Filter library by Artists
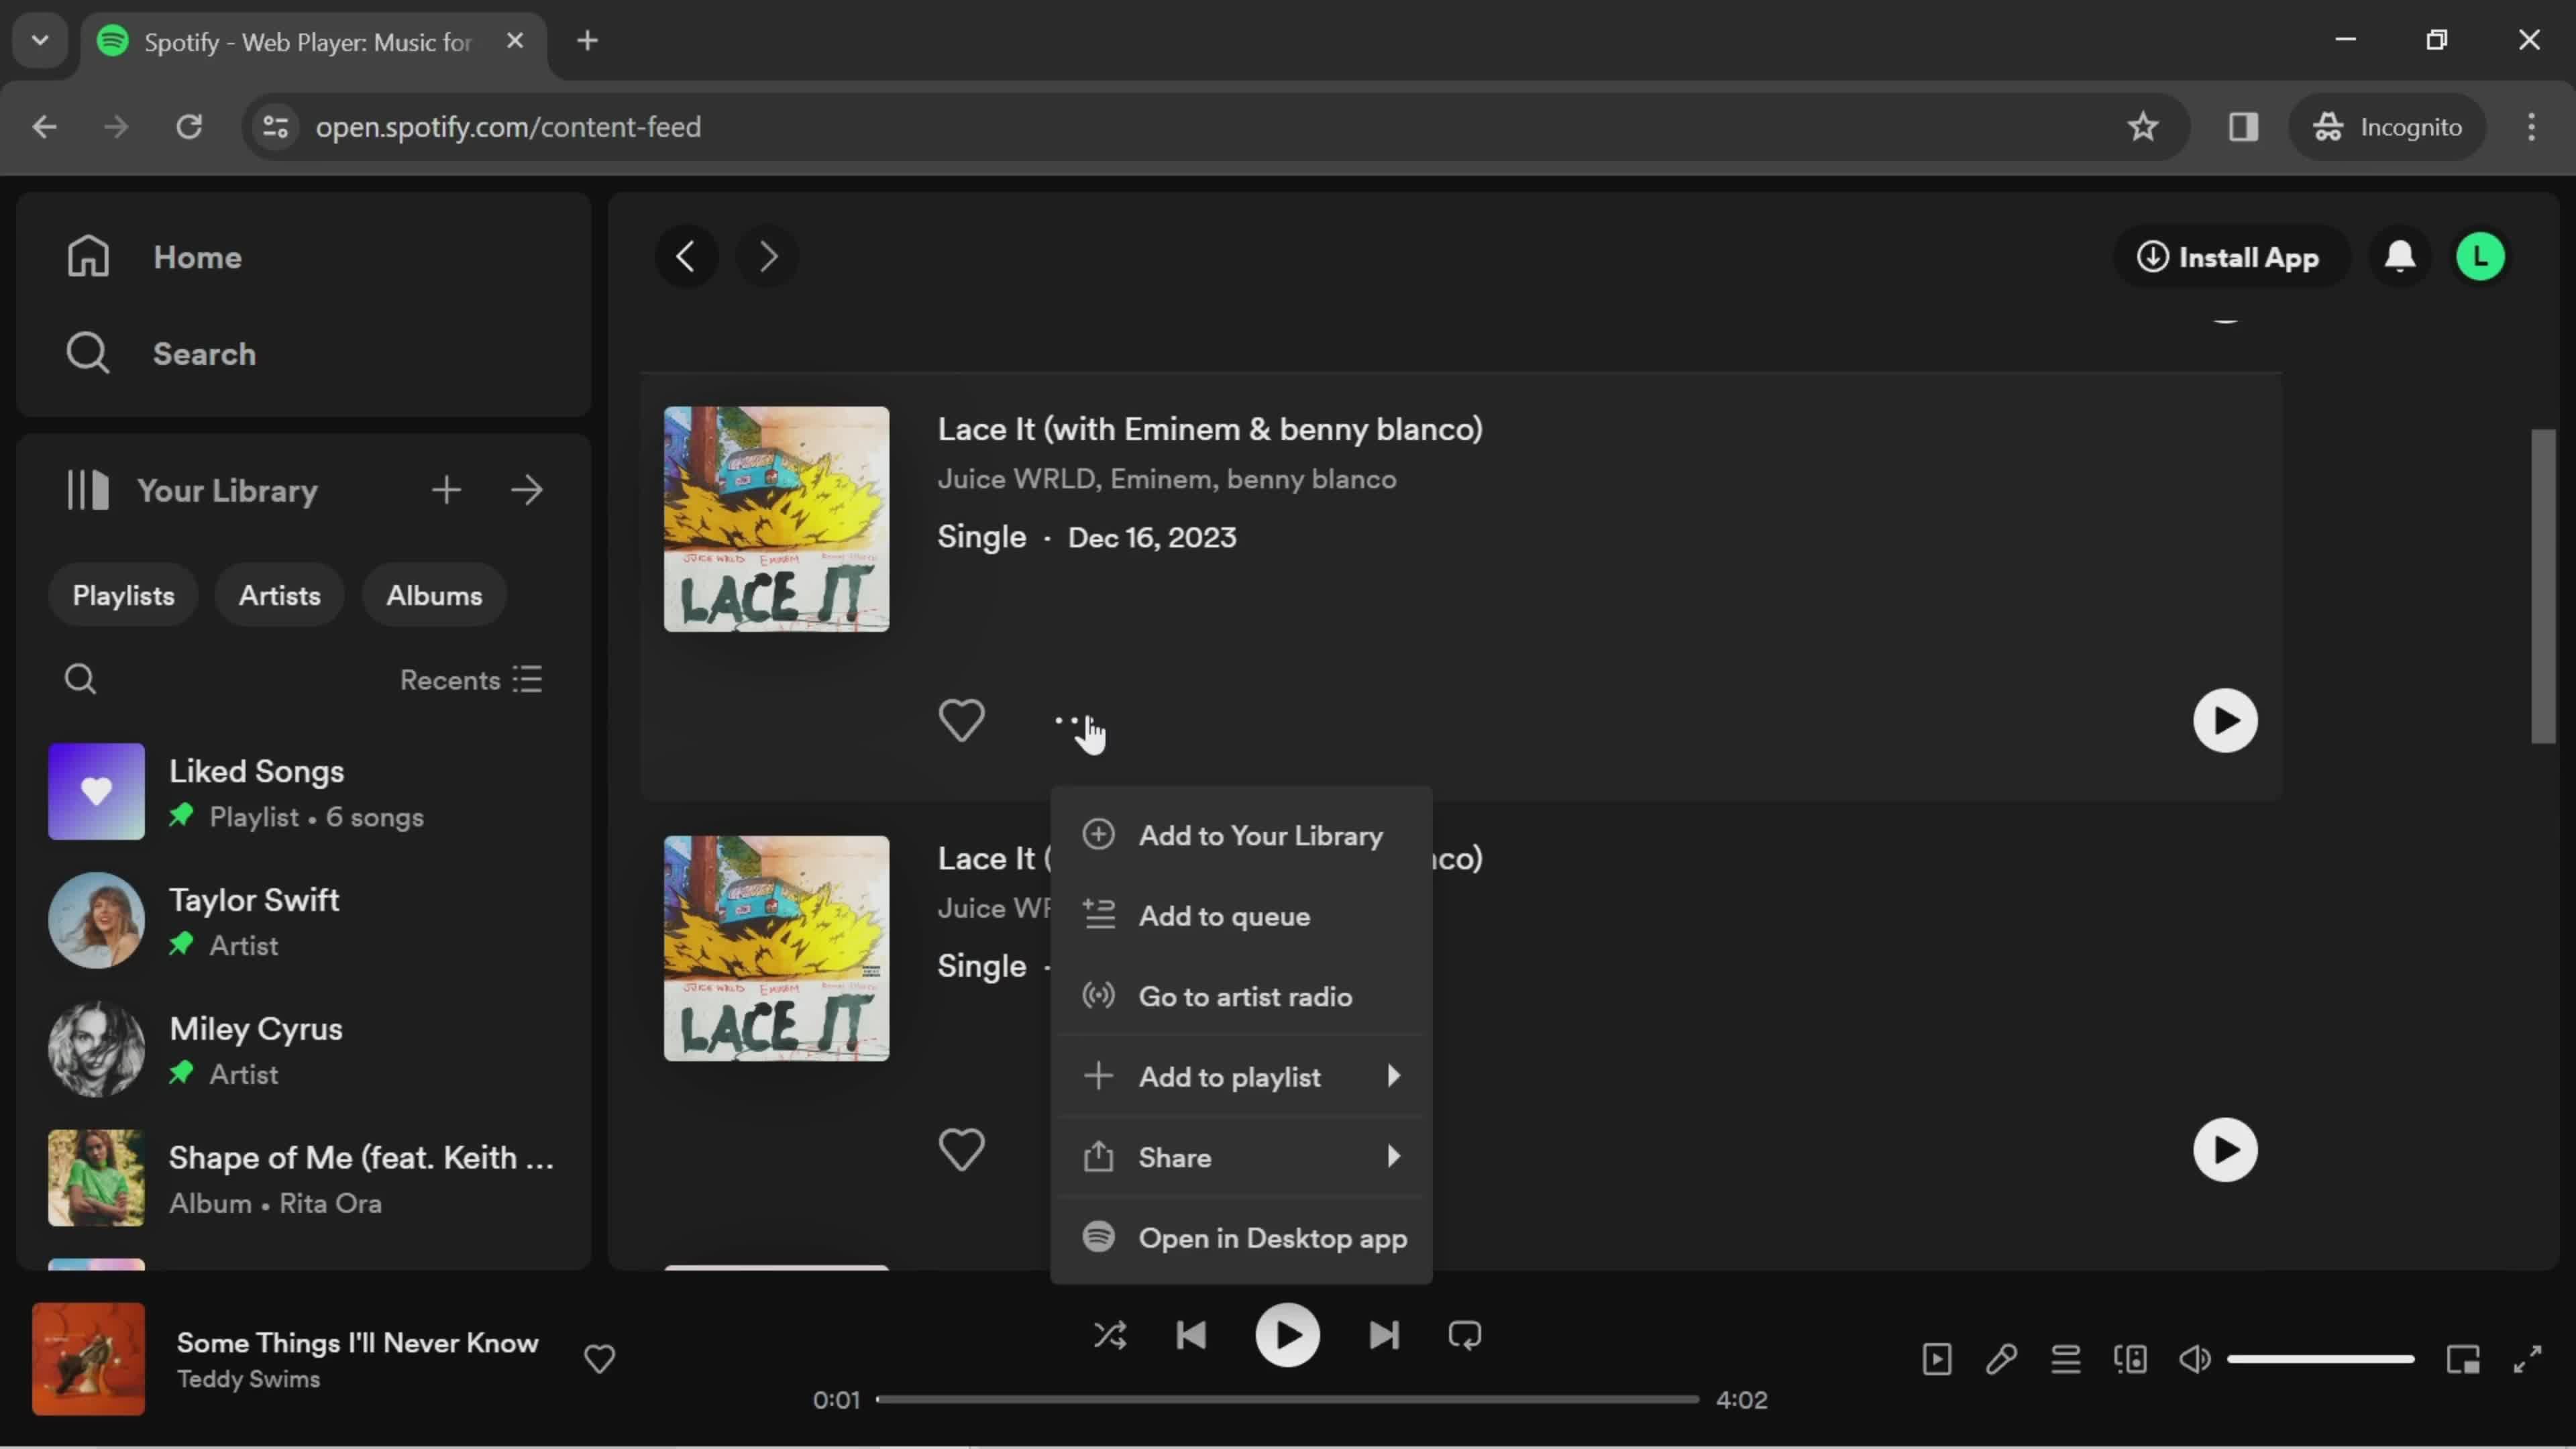 click(x=279, y=595)
